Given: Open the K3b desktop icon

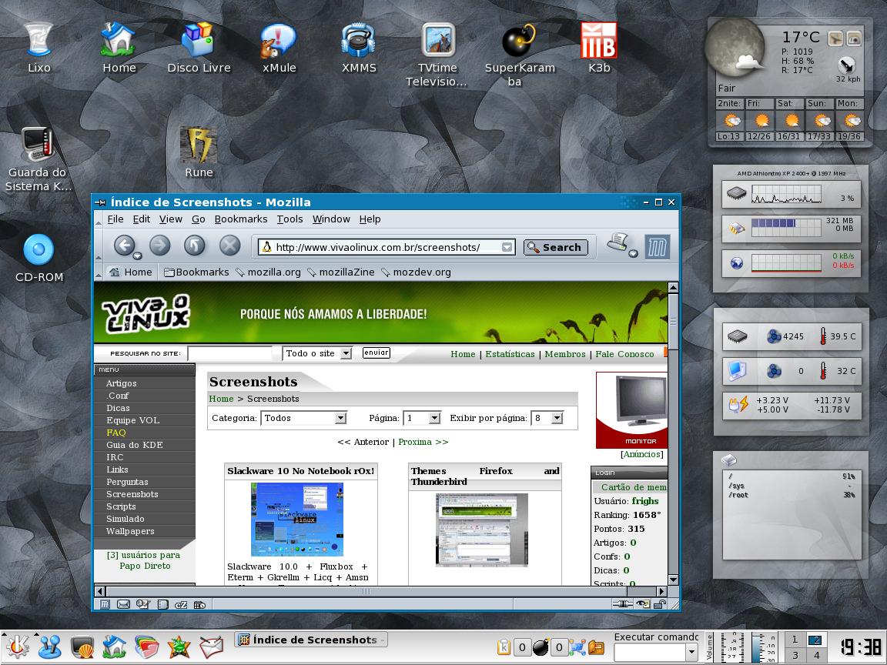Looking at the screenshot, I should point(598,49).
